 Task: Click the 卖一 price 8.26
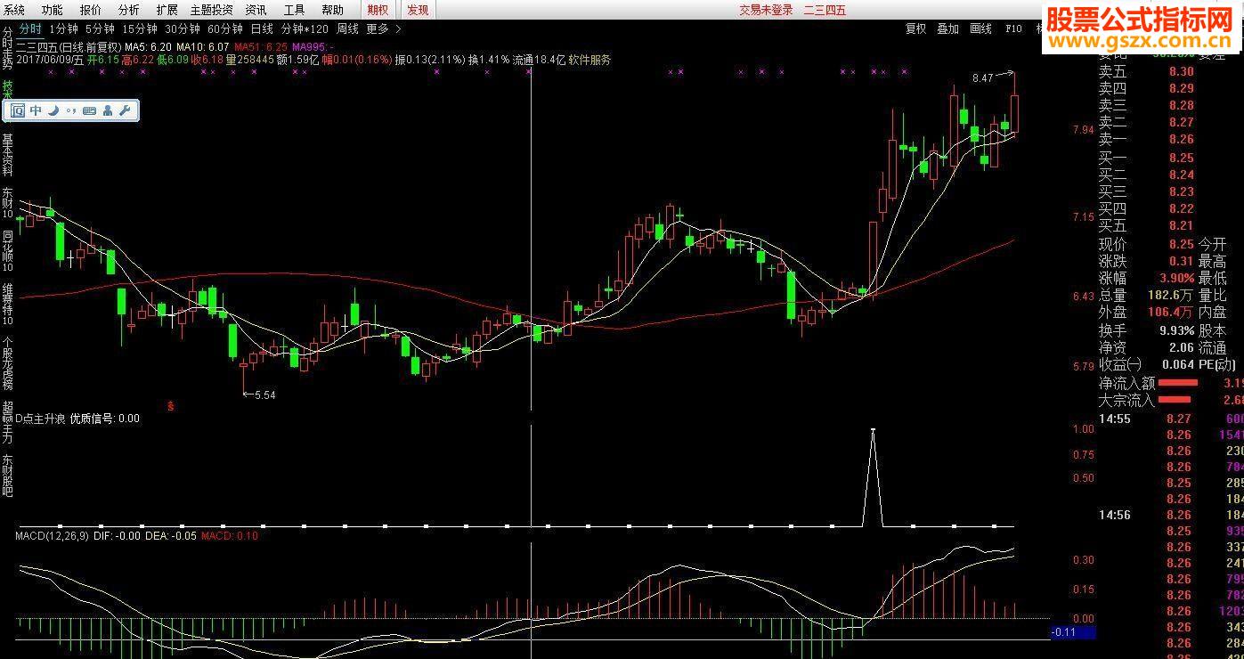(x=1182, y=139)
